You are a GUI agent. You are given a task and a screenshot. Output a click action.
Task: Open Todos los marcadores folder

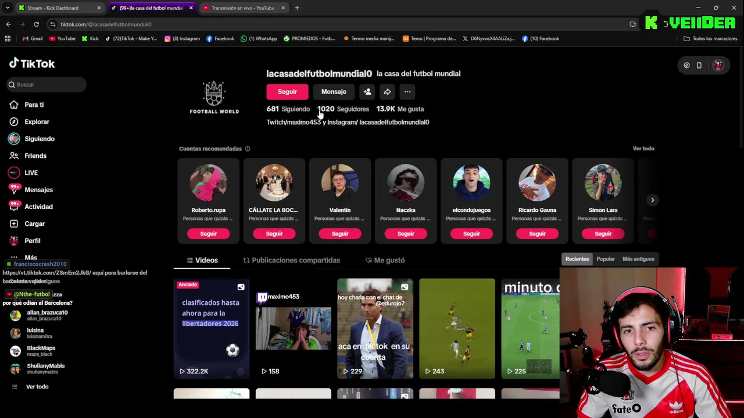tap(710, 39)
